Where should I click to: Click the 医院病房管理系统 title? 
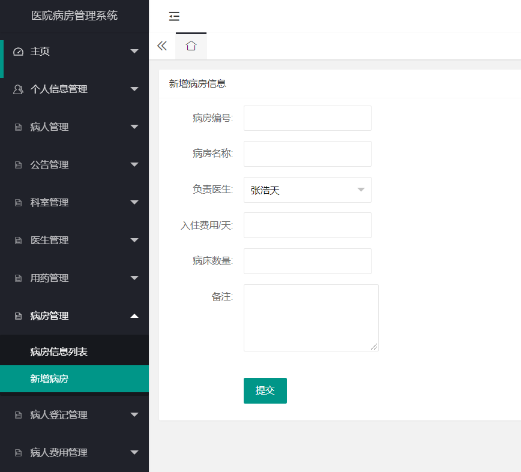tap(74, 16)
